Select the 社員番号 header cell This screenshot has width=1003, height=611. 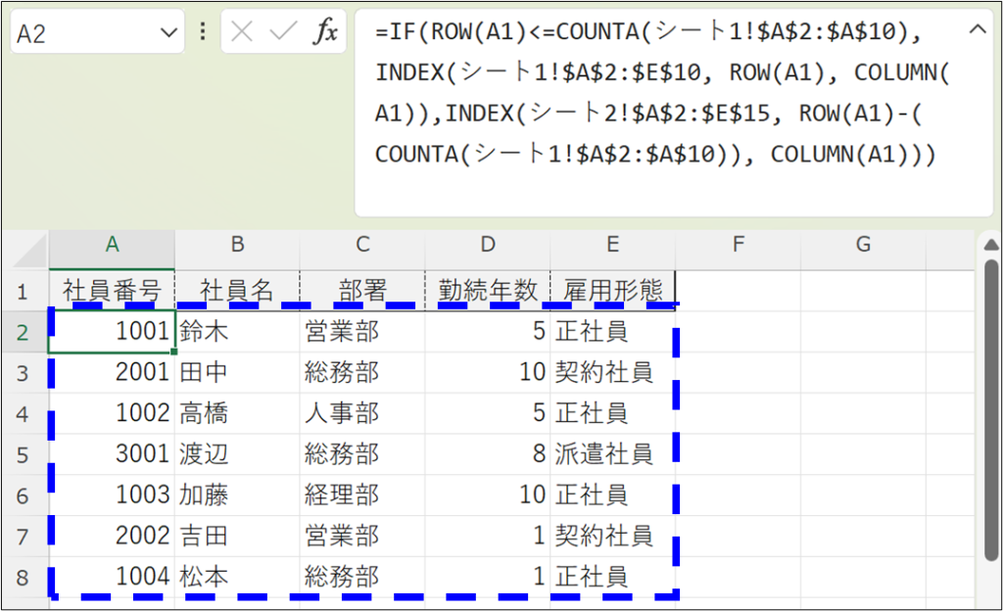(x=112, y=290)
